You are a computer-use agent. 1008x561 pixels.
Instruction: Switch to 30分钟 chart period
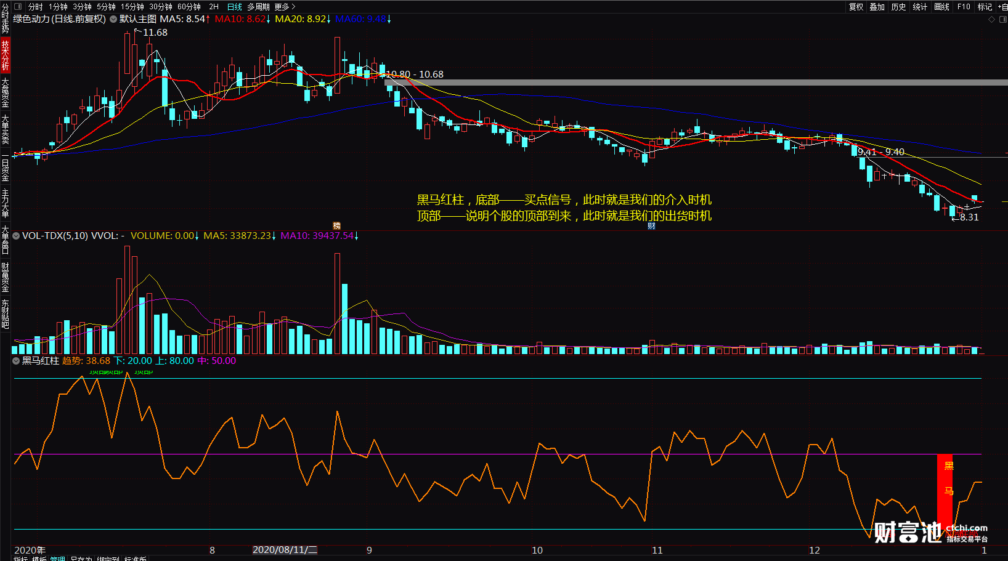161,7
